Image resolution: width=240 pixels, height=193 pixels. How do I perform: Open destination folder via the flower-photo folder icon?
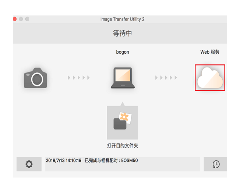(123, 122)
